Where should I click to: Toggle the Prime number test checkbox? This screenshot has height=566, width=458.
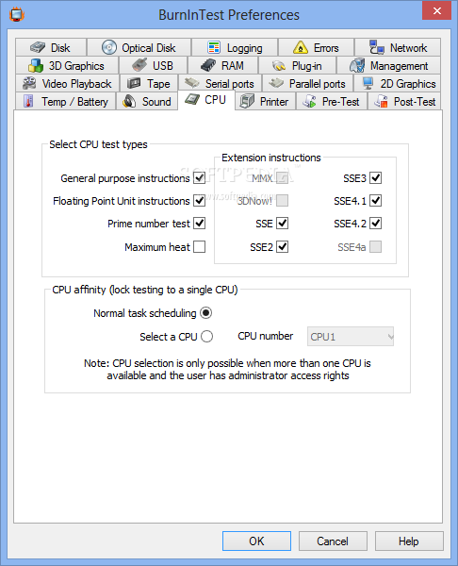200,224
